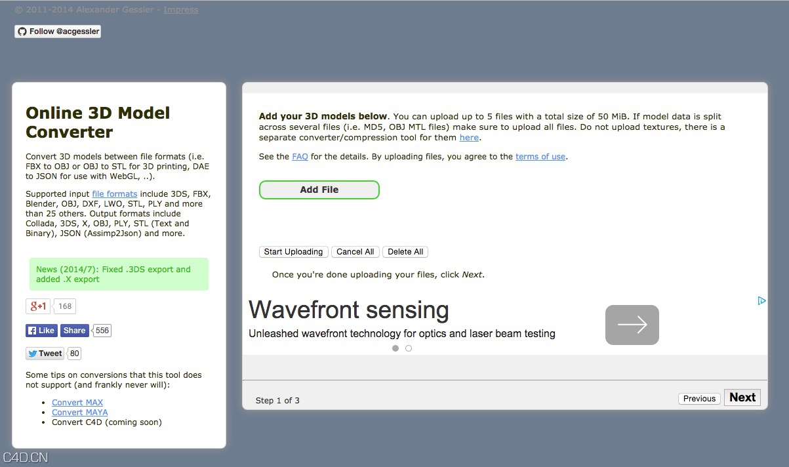Click the Twitter Tweet button
789x467 pixels.
point(45,354)
